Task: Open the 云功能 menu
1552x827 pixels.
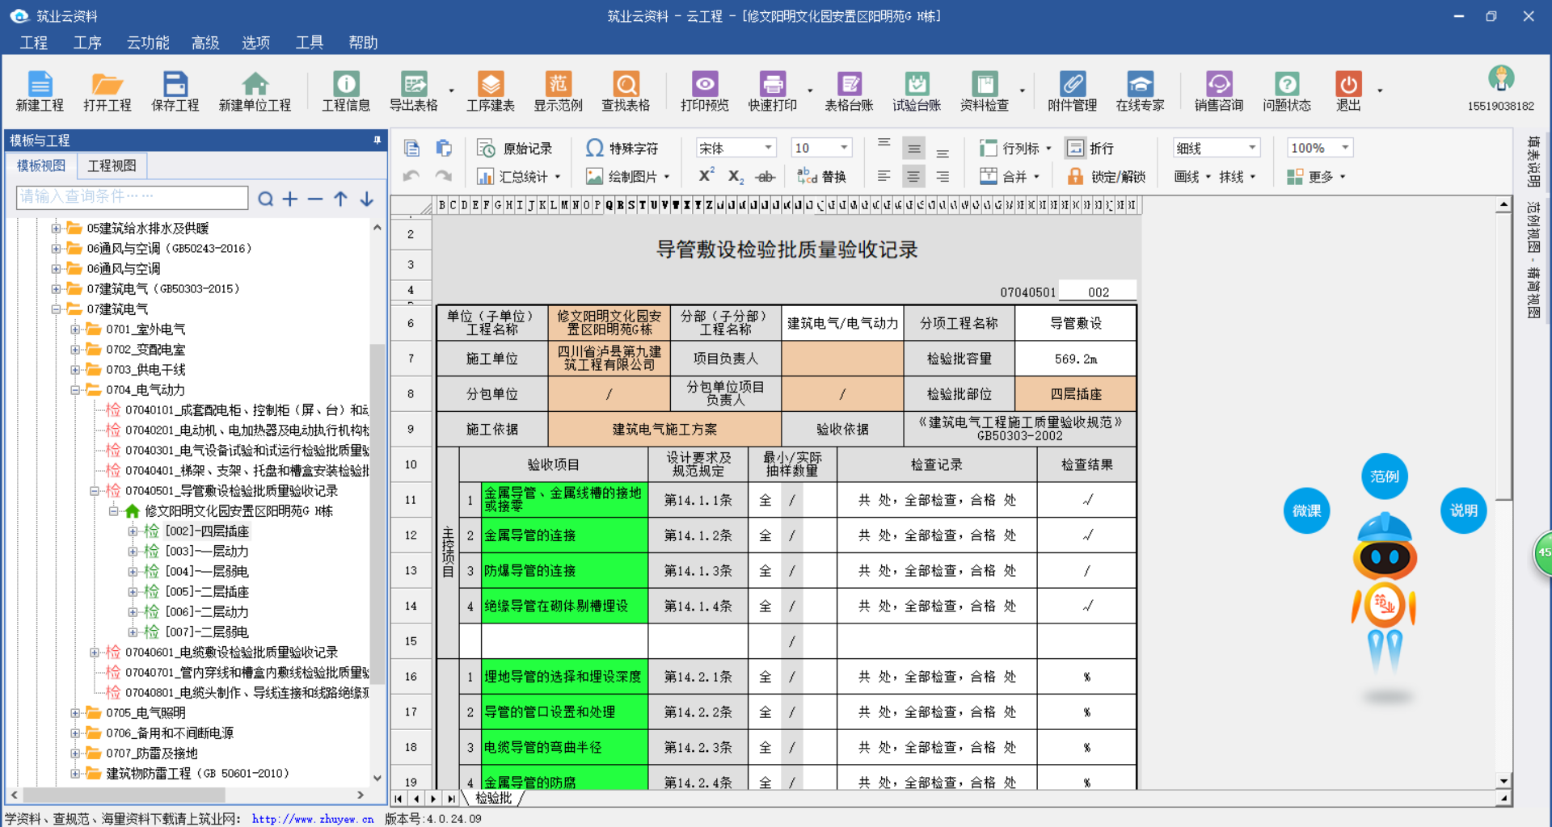Action: [x=147, y=43]
